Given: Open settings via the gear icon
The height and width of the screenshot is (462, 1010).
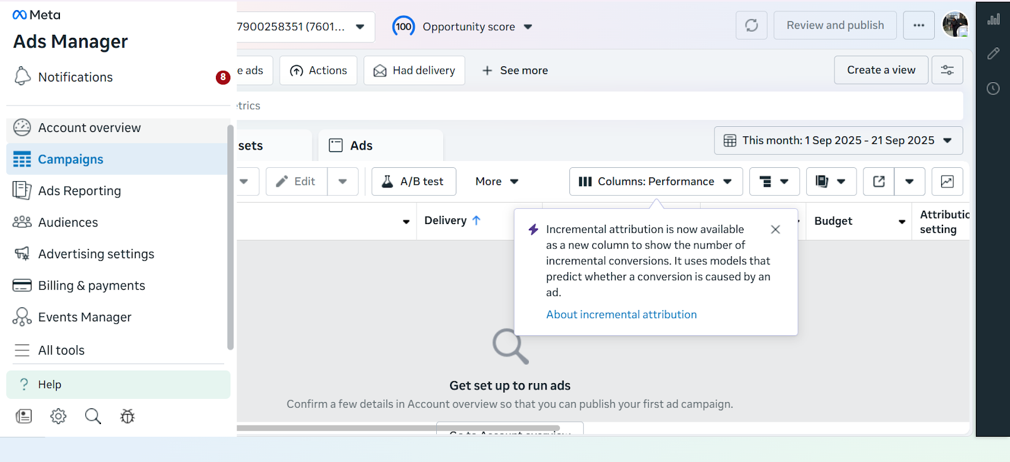Looking at the screenshot, I should [59, 416].
